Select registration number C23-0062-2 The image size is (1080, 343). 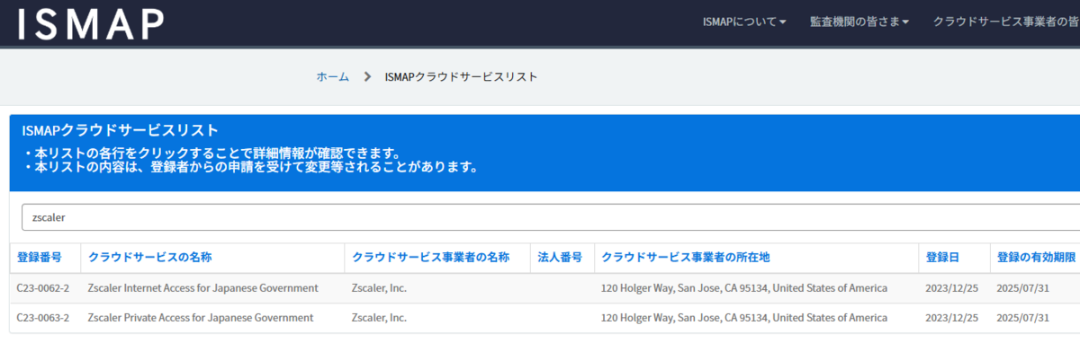pos(43,288)
